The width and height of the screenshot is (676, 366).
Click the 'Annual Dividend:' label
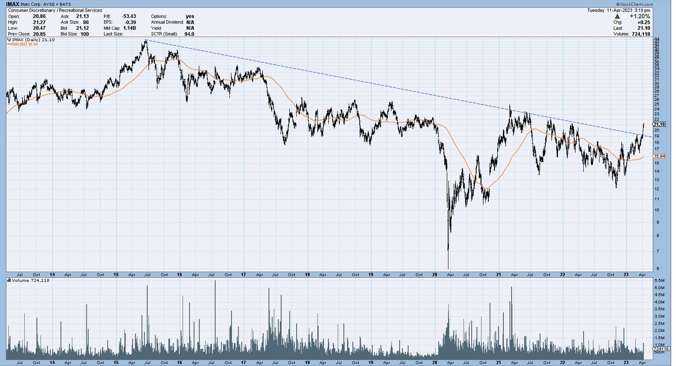(166, 22)
